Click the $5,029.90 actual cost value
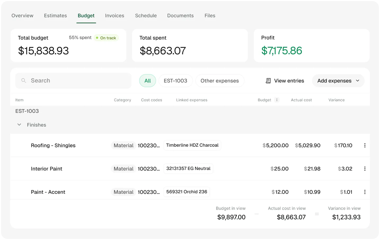 [308, 145]
